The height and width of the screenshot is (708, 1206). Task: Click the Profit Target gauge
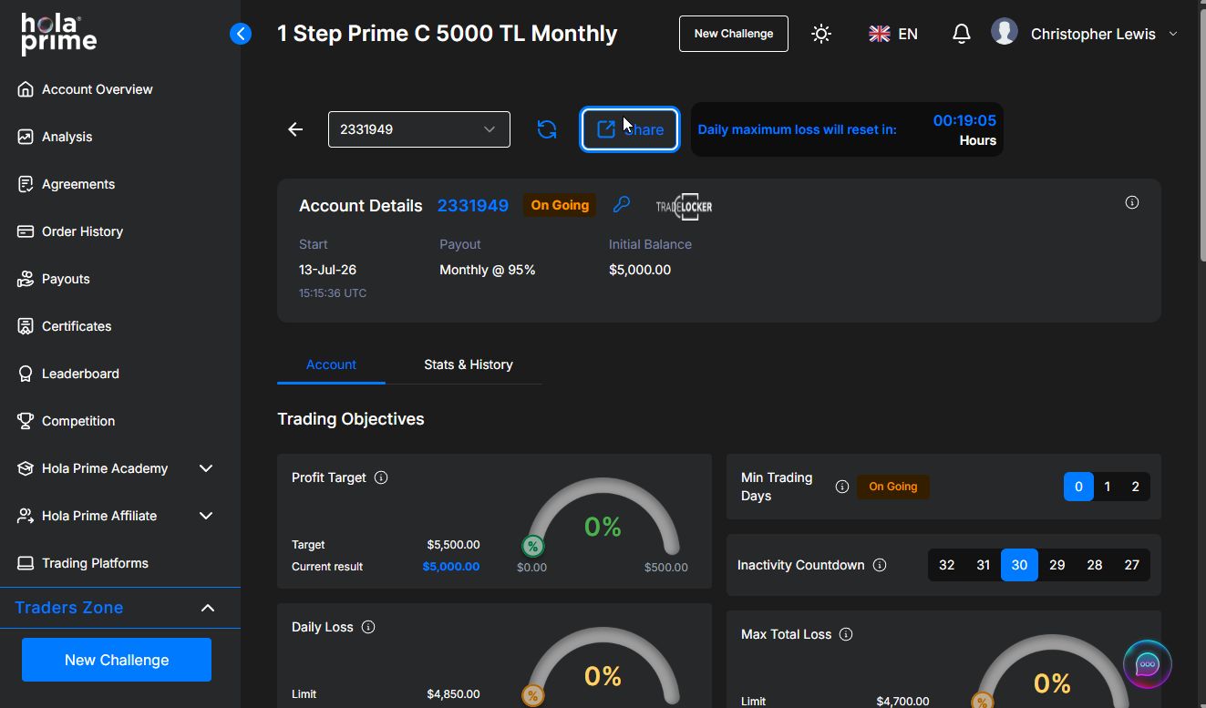pos(603,518)
